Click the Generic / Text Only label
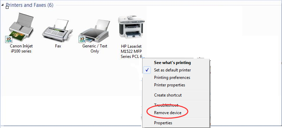 click(x=95, y=48)
